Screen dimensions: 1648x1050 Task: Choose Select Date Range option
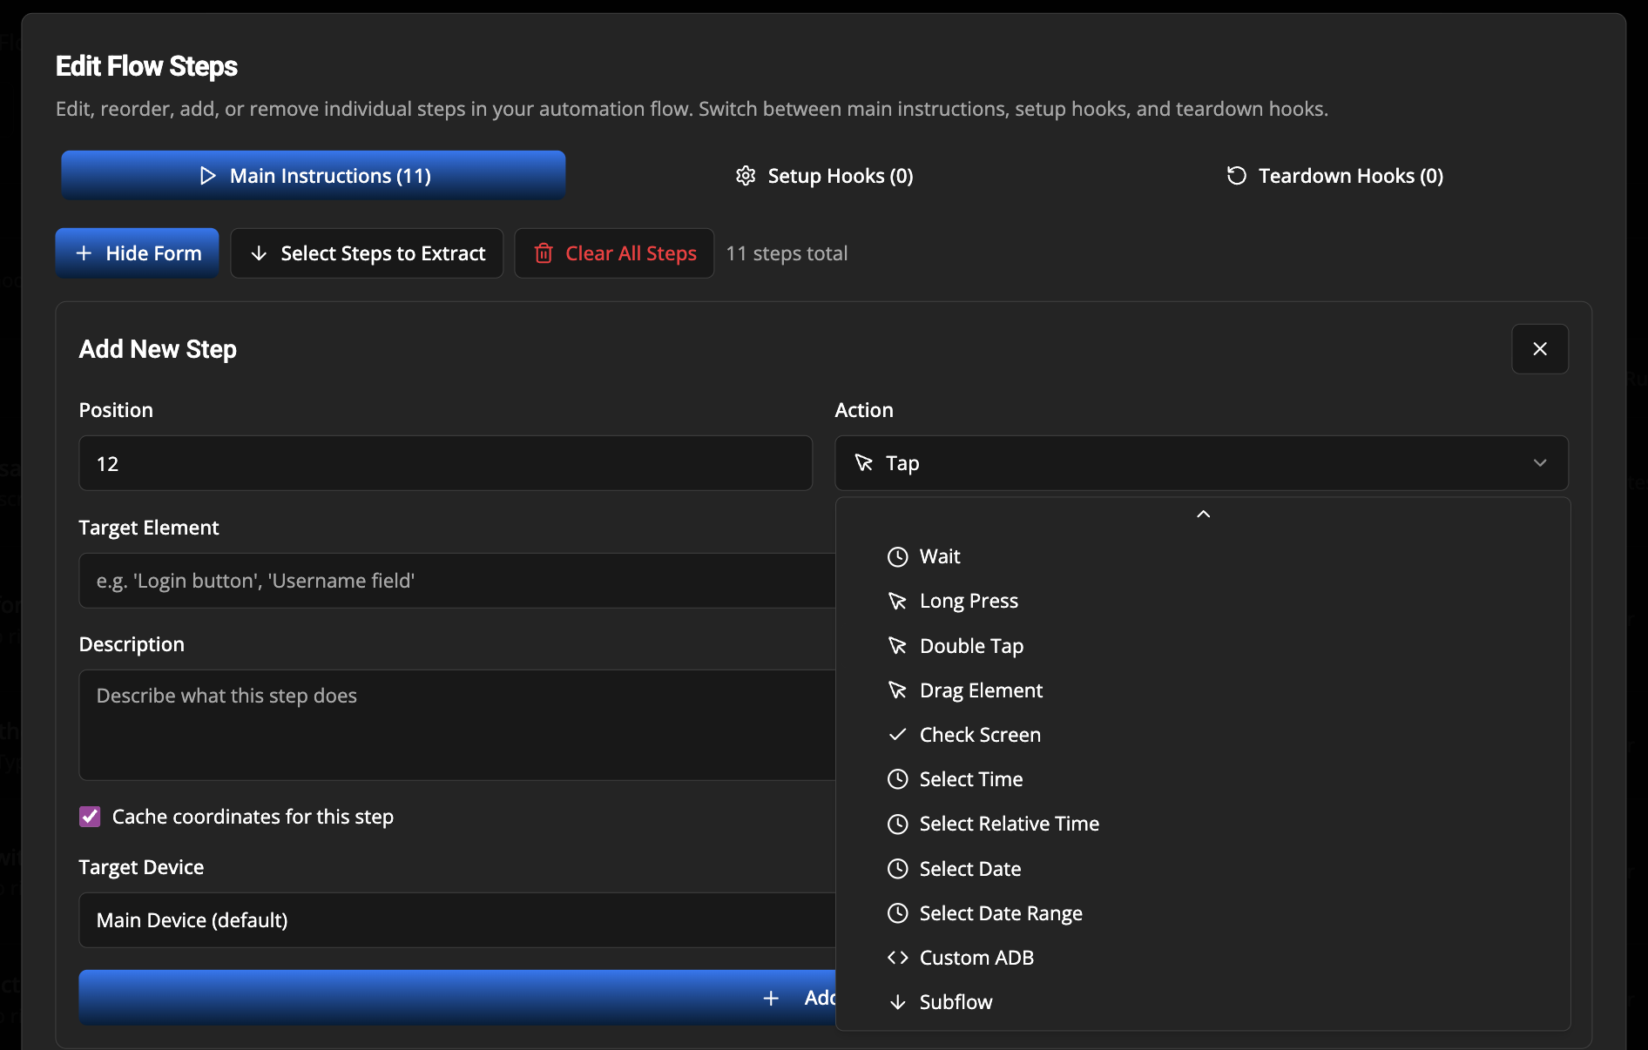click(1202, 913)
